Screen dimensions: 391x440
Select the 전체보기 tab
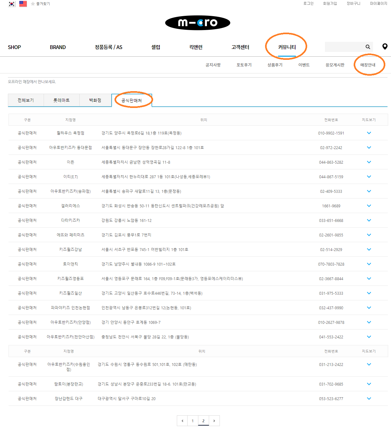(x=26, y=100)
